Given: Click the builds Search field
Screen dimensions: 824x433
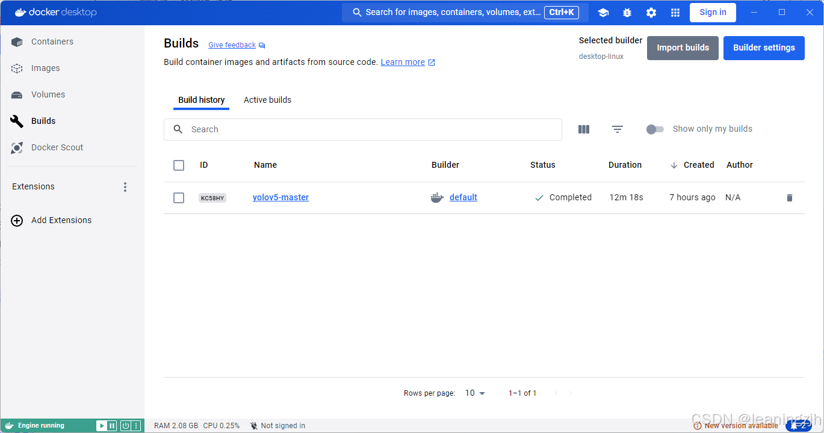Looking at the screenshot, I should tap(363, 129).
